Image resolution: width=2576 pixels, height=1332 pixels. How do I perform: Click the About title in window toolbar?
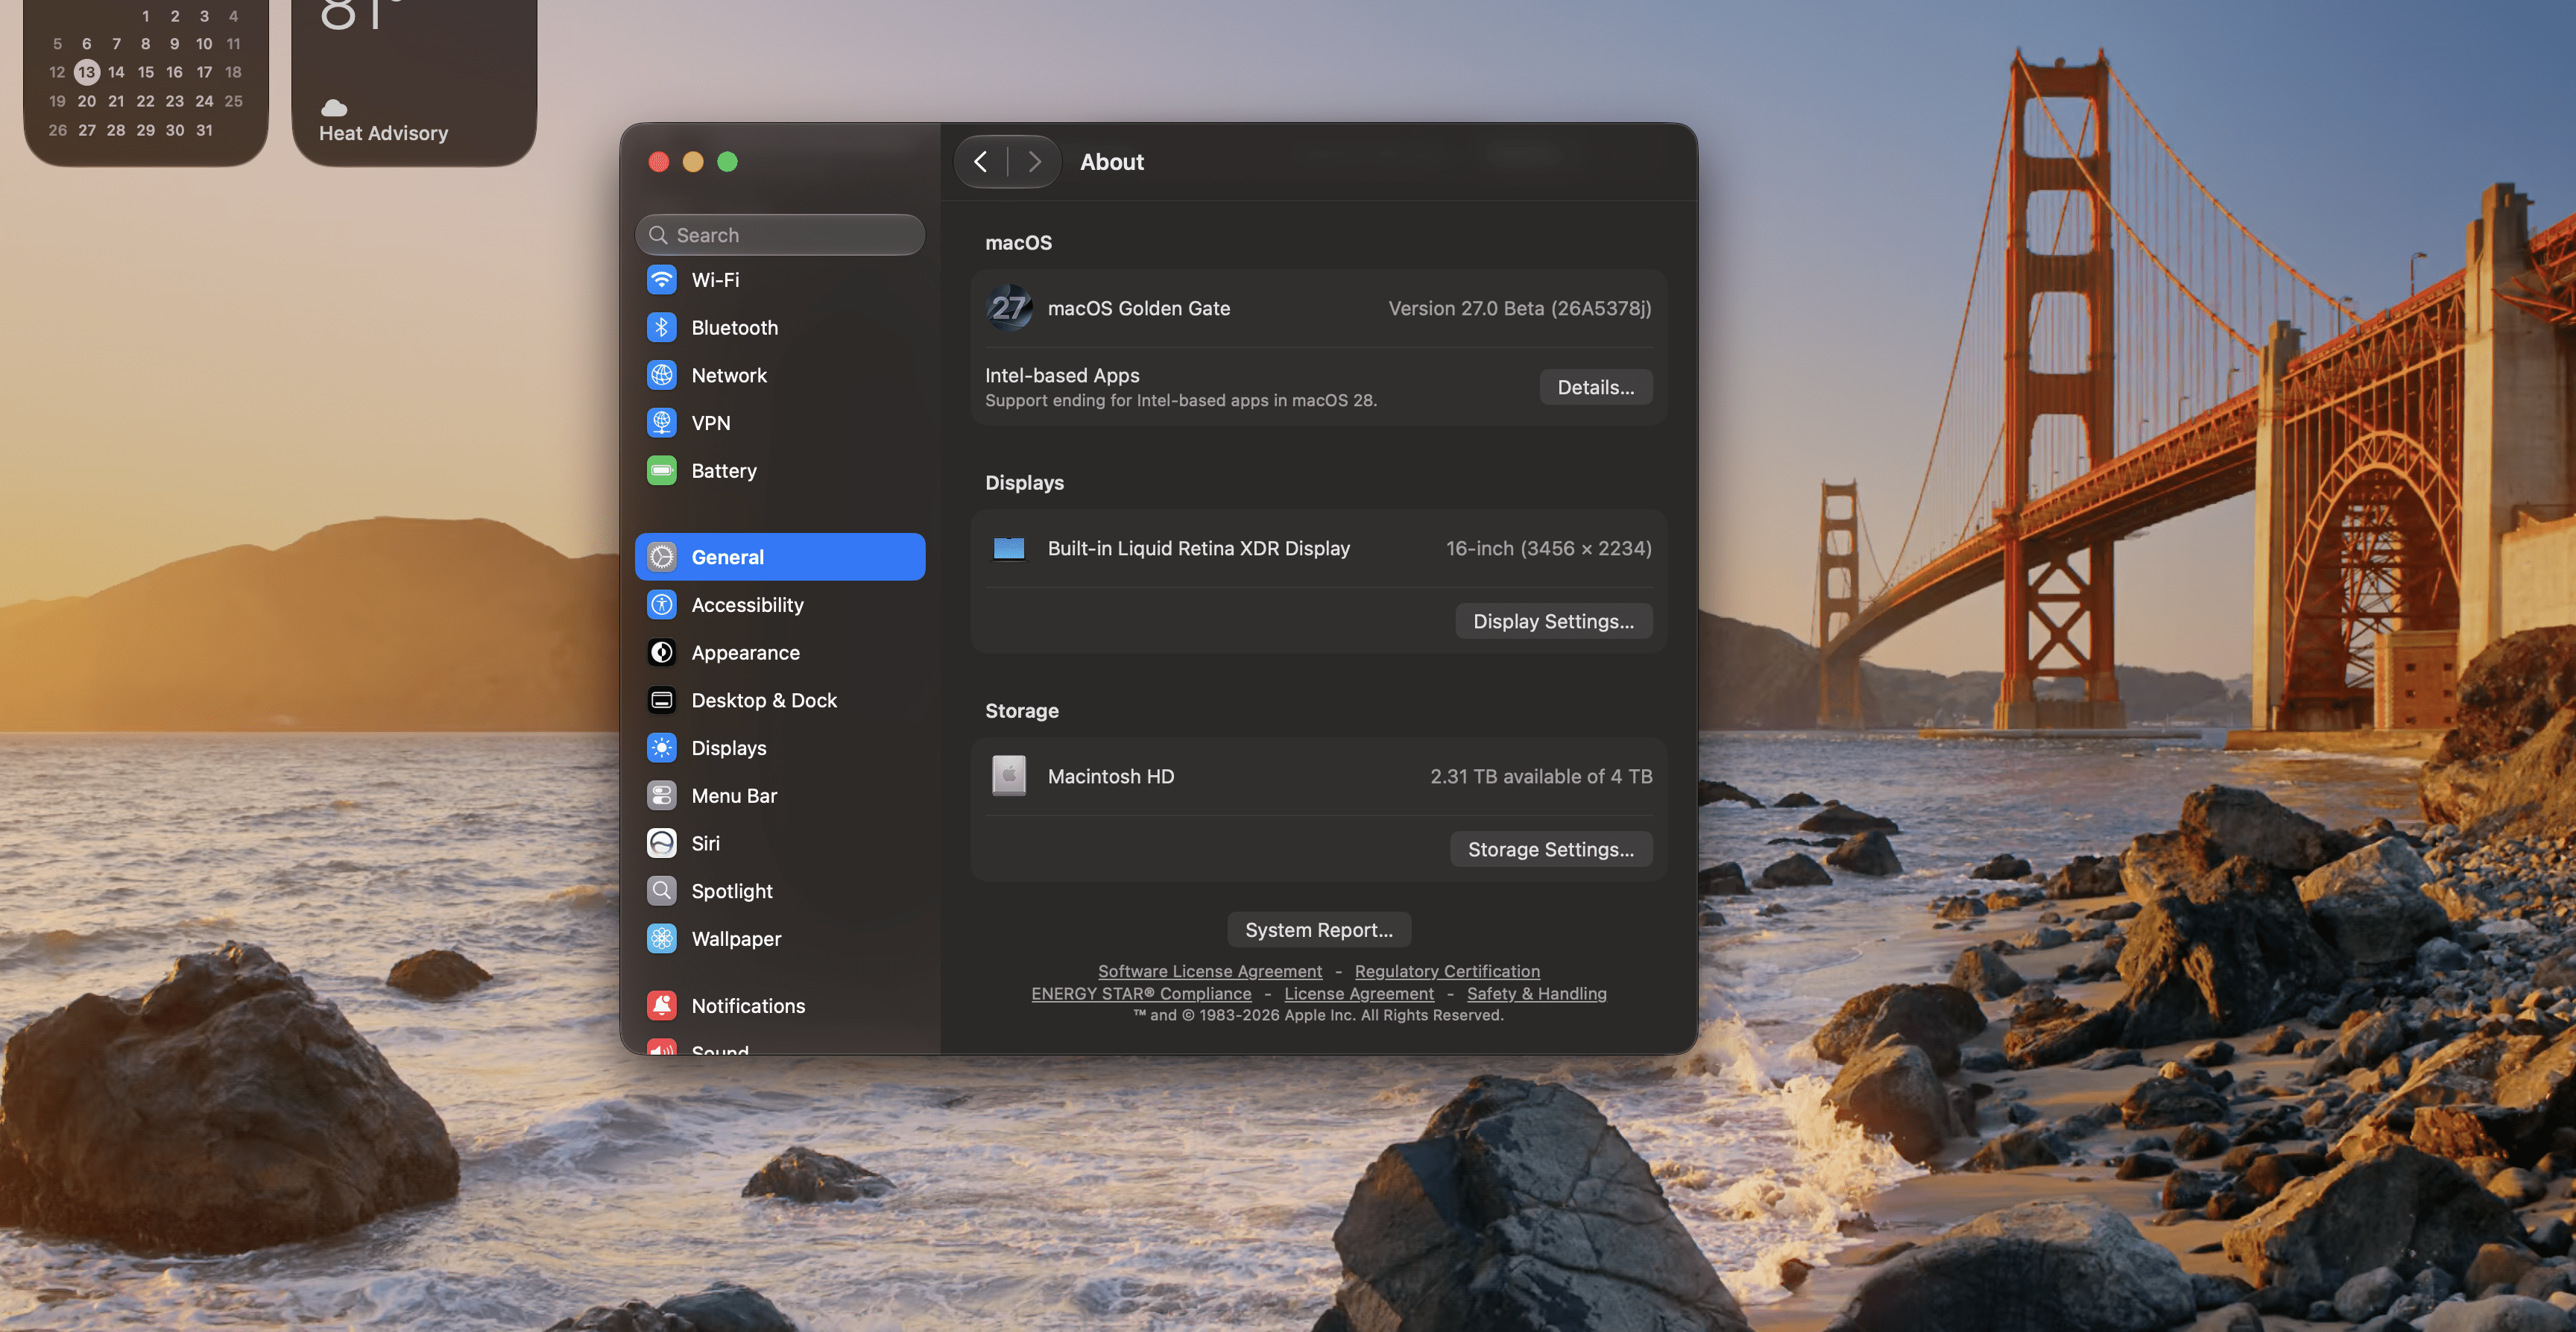(1111, 161)
